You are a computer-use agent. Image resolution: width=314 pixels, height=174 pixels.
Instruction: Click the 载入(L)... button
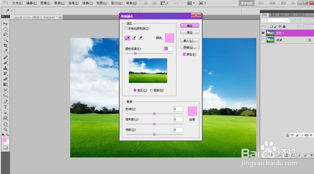click(190, 41)
